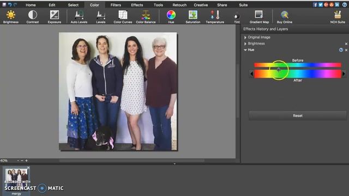This screenshot has height=196, width=349.
Task: Apply Auto Levels
Action: [x=79, y=17]
